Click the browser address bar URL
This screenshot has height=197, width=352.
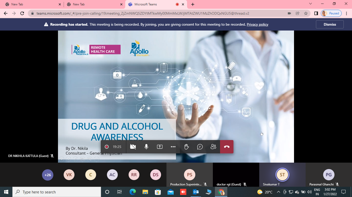(143, 13)
